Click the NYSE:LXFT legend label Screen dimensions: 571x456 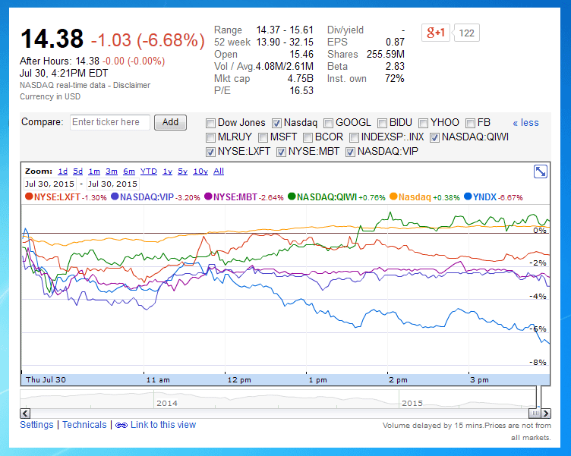click(x=57, y=197)
